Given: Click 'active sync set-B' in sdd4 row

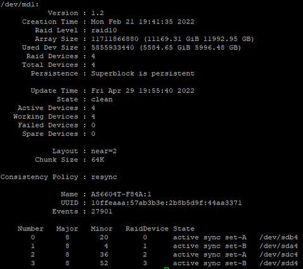Looking at the screenshot, I should 210,263.
